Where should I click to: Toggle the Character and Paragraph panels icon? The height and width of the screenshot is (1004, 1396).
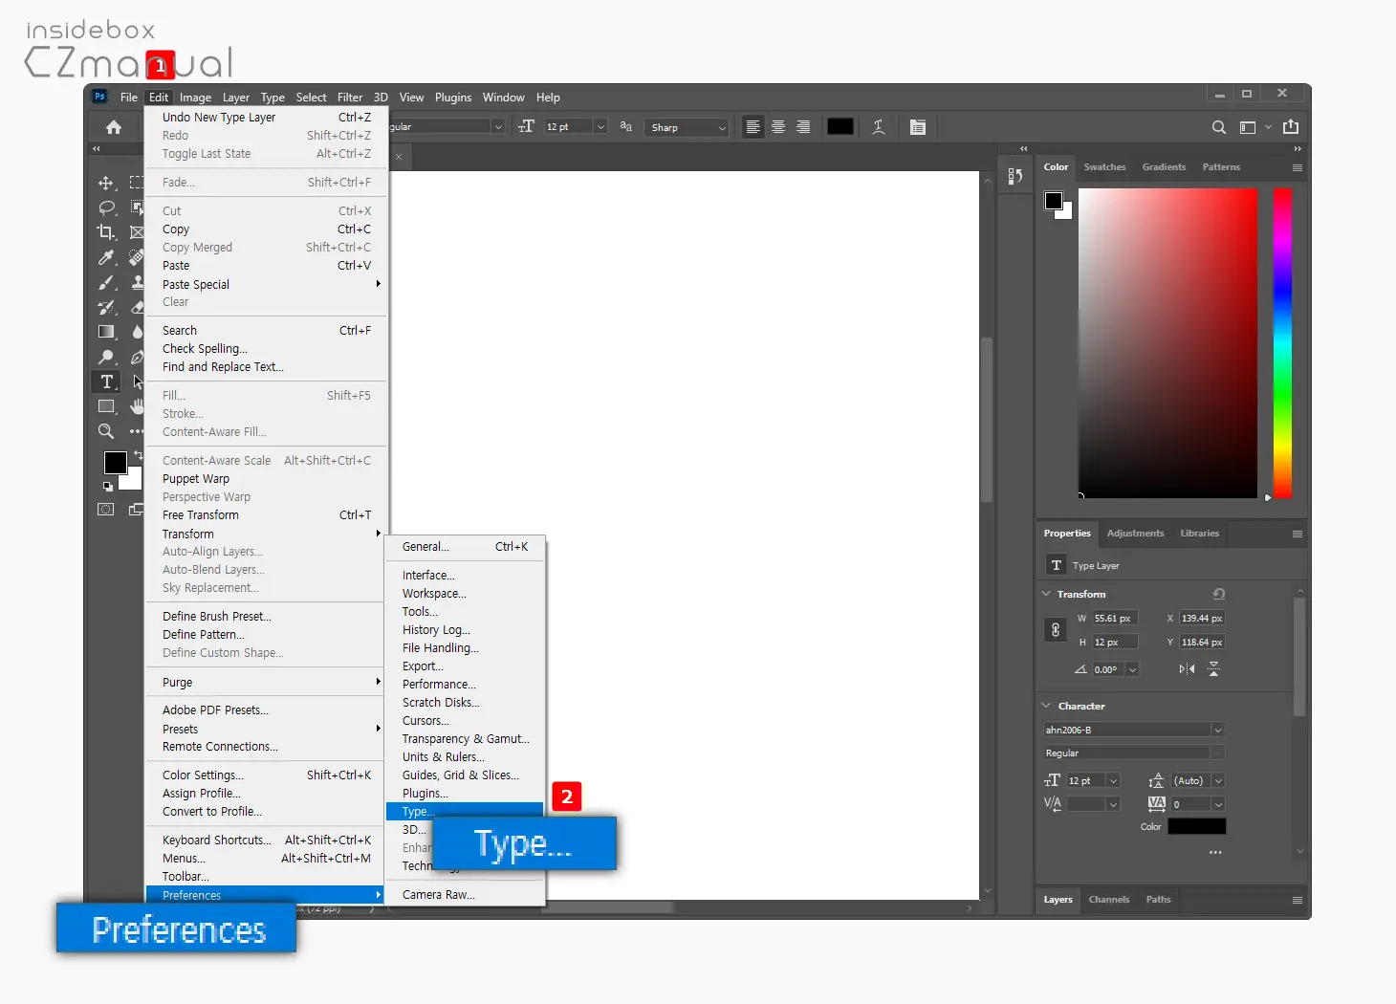918,127
